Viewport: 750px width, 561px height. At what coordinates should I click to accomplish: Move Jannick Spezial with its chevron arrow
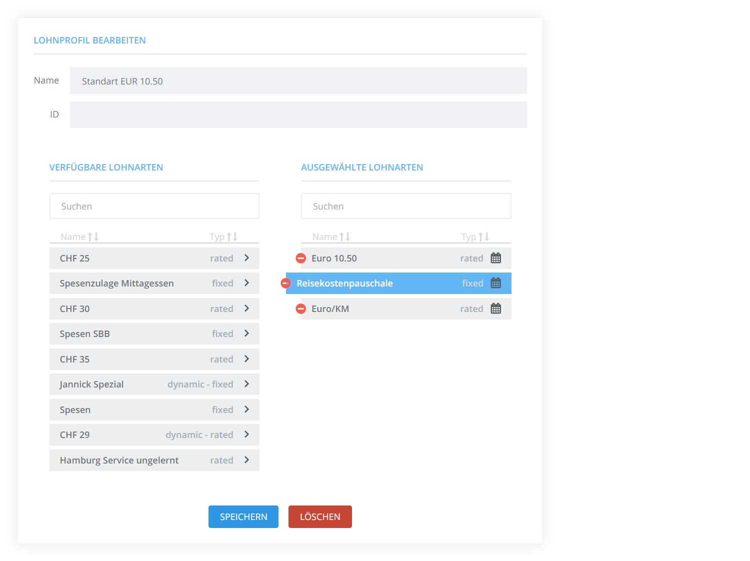tap(246, 384)
